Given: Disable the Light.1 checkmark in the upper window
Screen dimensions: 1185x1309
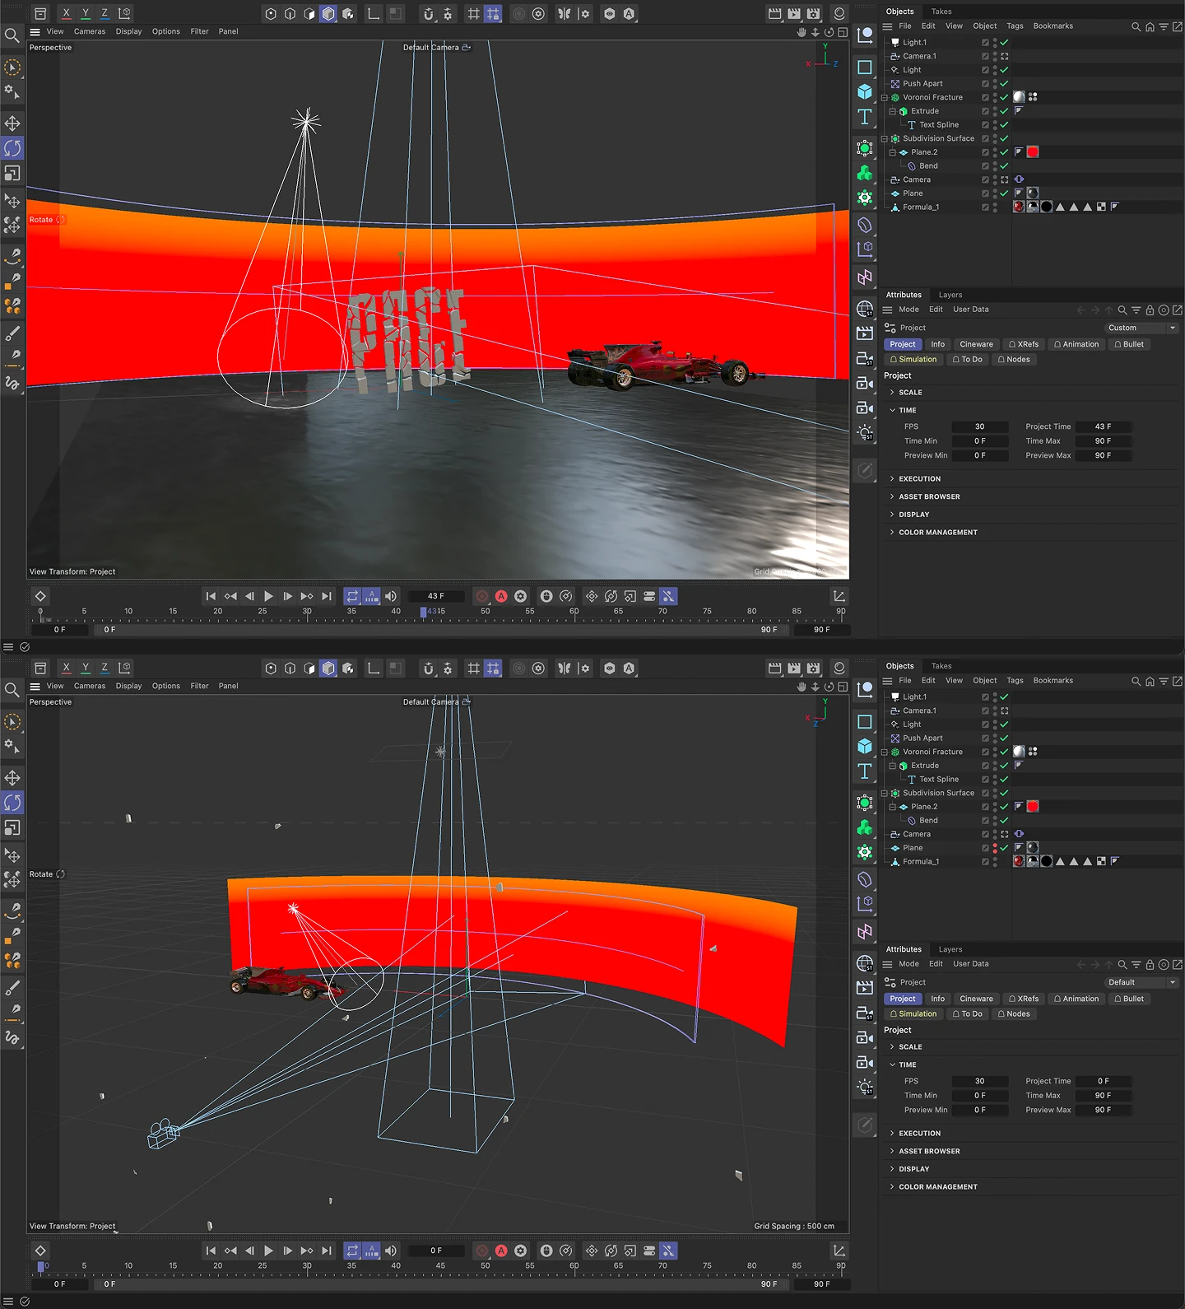Looking at the screenshot, I should pyautogui.click(x=1004, y=42).
